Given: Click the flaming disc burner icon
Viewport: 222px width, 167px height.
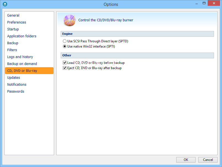Looking at the screenshot, I should 69,20.
